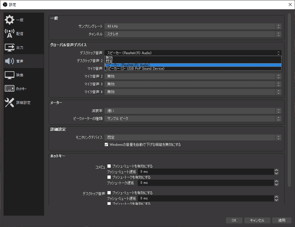Image resolution: width=295 pixels, height=227 pixels.
Task: Click the OBS logo in title bar
Action: click(5, 4)
